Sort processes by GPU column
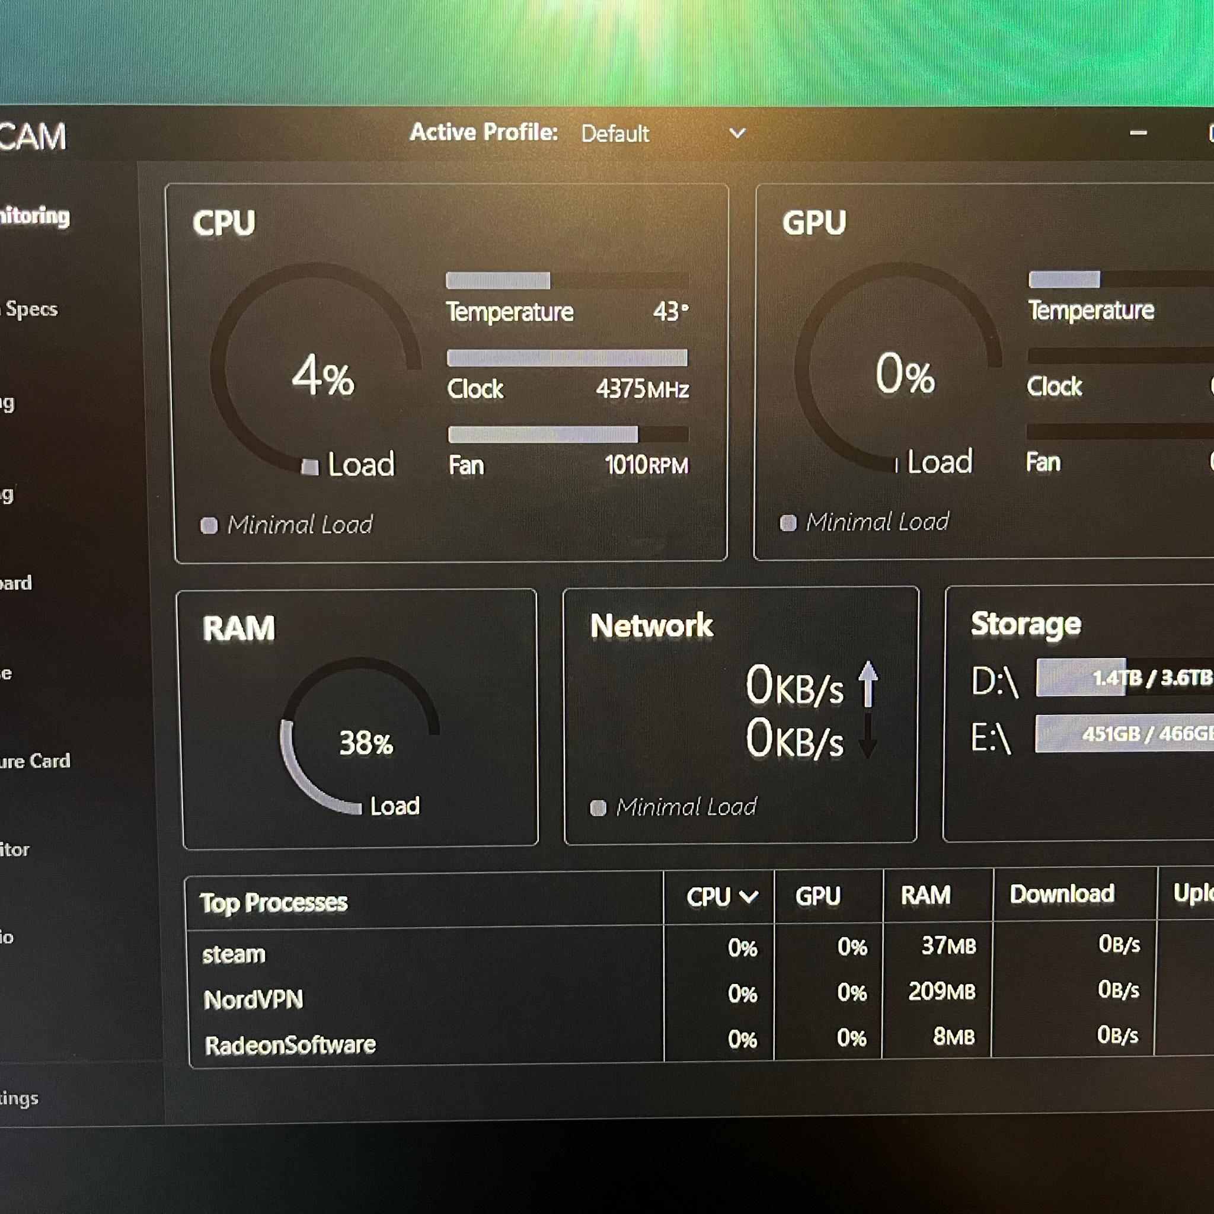 point(817,896)
